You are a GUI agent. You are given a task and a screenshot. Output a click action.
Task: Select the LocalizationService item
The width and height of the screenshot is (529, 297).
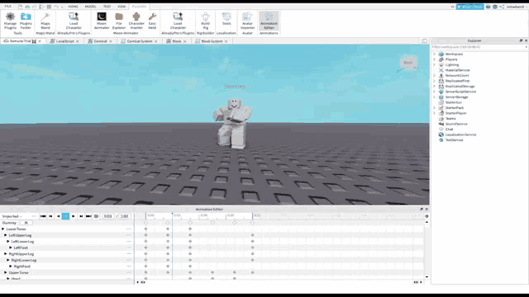pyautogui.click(x=460, y=134)
